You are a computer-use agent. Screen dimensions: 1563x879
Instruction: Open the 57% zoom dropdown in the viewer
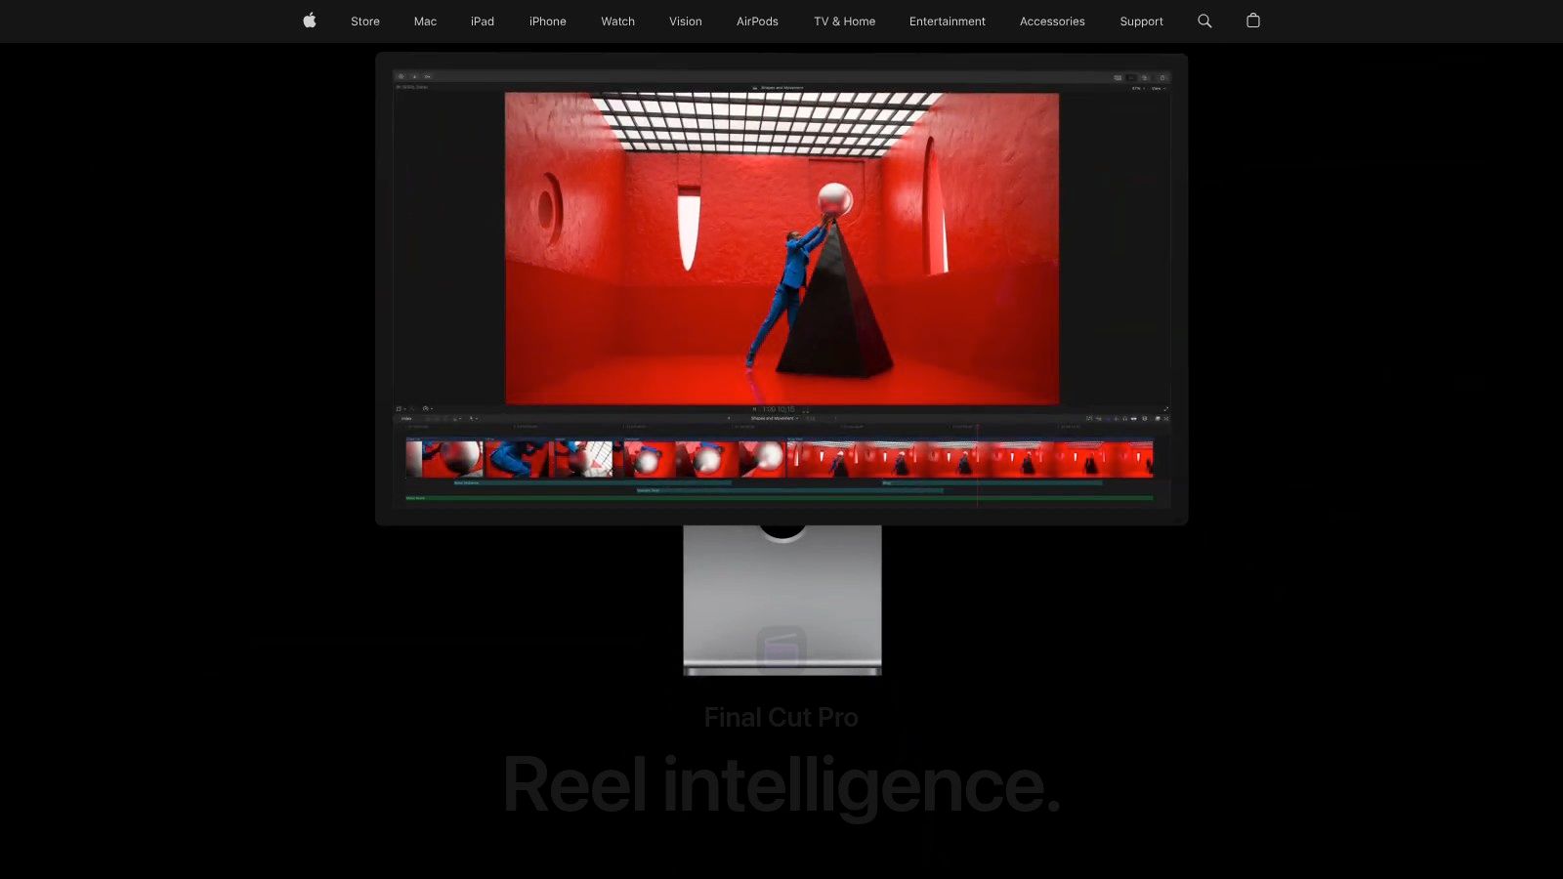click(1135, 88)
